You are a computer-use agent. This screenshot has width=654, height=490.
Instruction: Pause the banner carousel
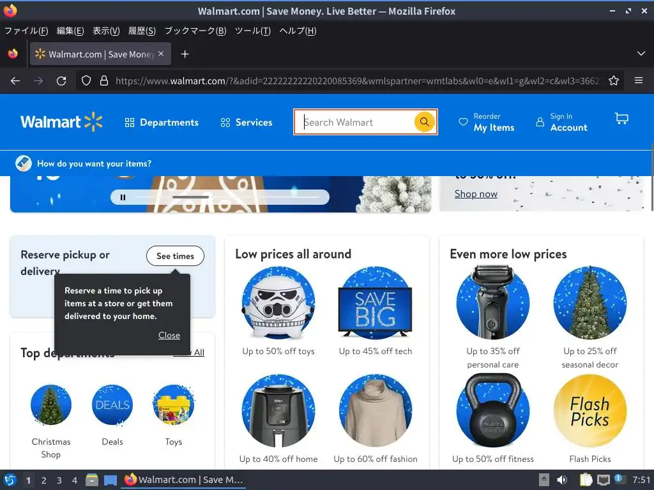(123, 197)
